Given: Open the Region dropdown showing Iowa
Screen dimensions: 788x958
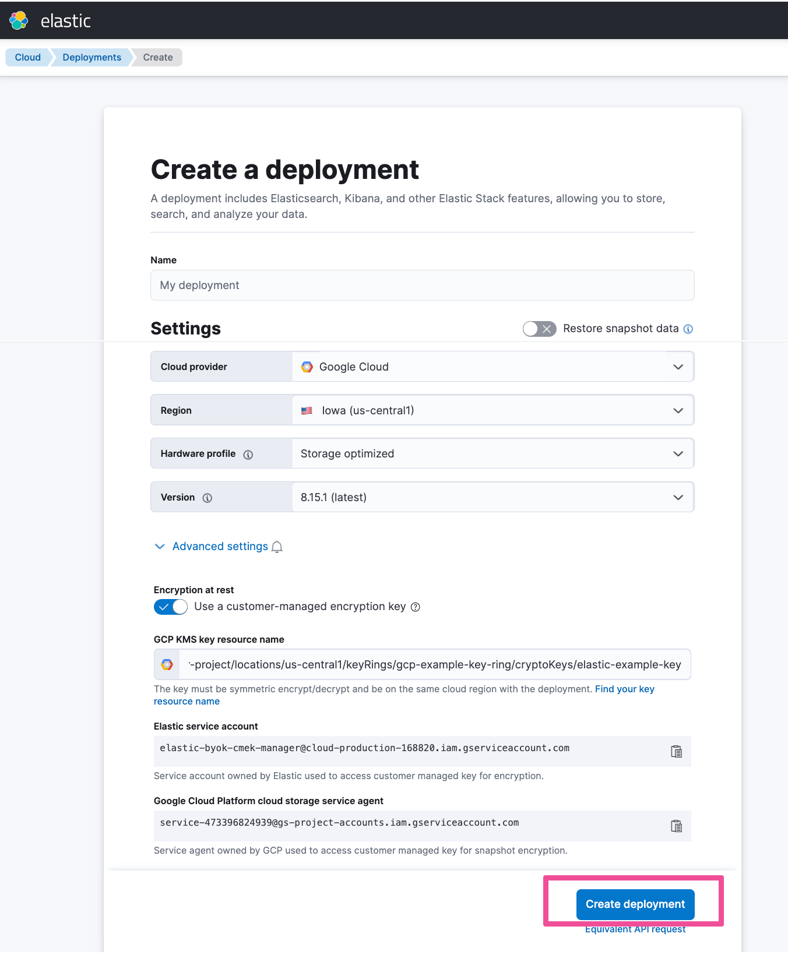Looking at the screenshot, I should point(492,411).
